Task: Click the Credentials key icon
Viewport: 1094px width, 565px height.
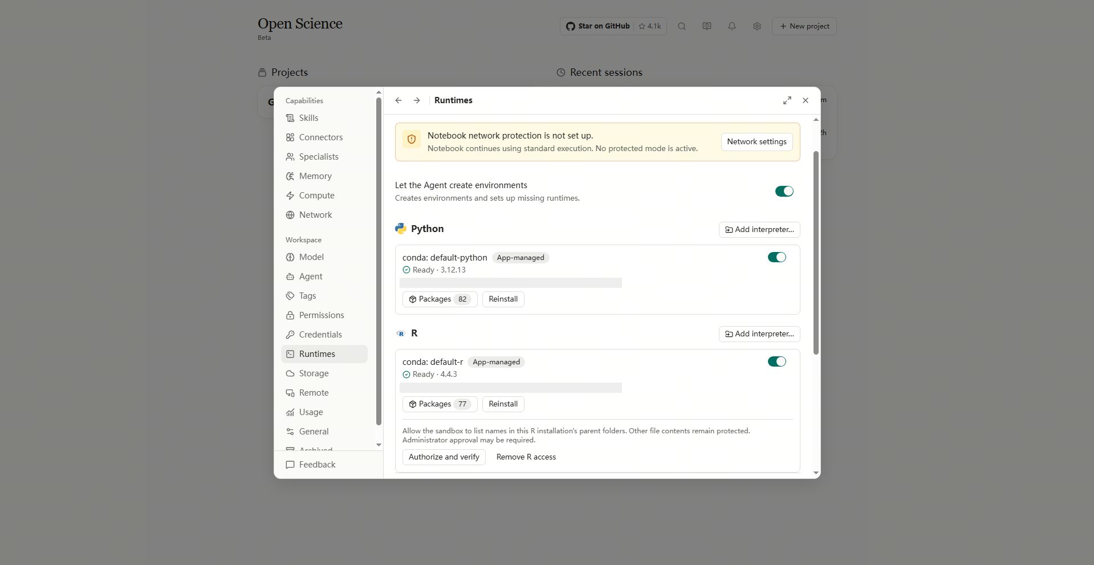Action: pos(290,335)
